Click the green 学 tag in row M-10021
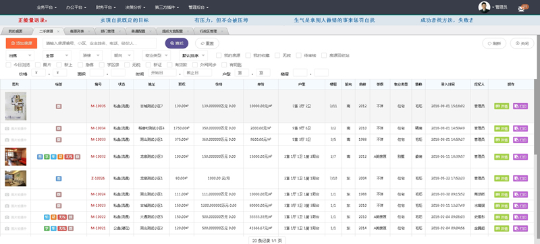540x244 pixels. click(47, 228)
